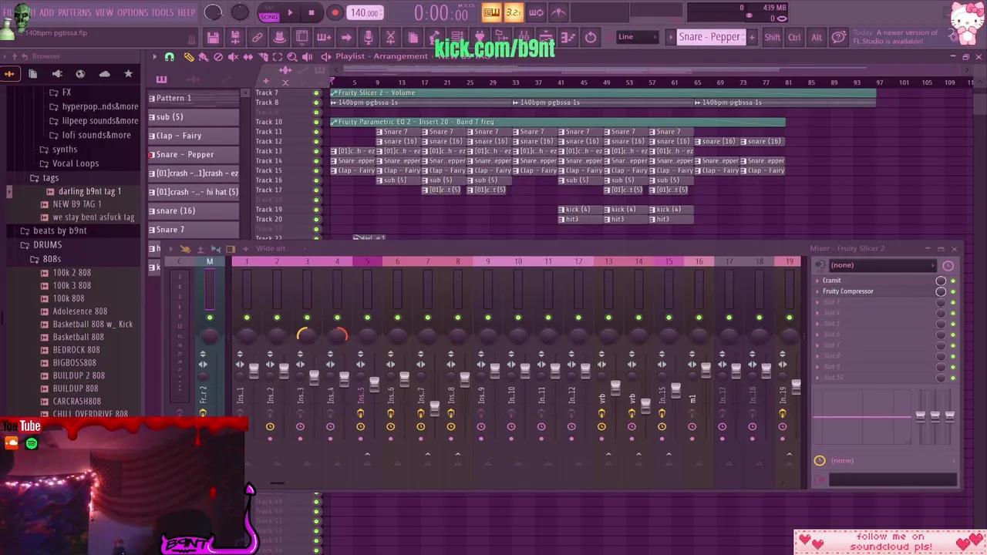Expand the DRUMS folder in the browser

pyautogui.click(x=47, y=244)
